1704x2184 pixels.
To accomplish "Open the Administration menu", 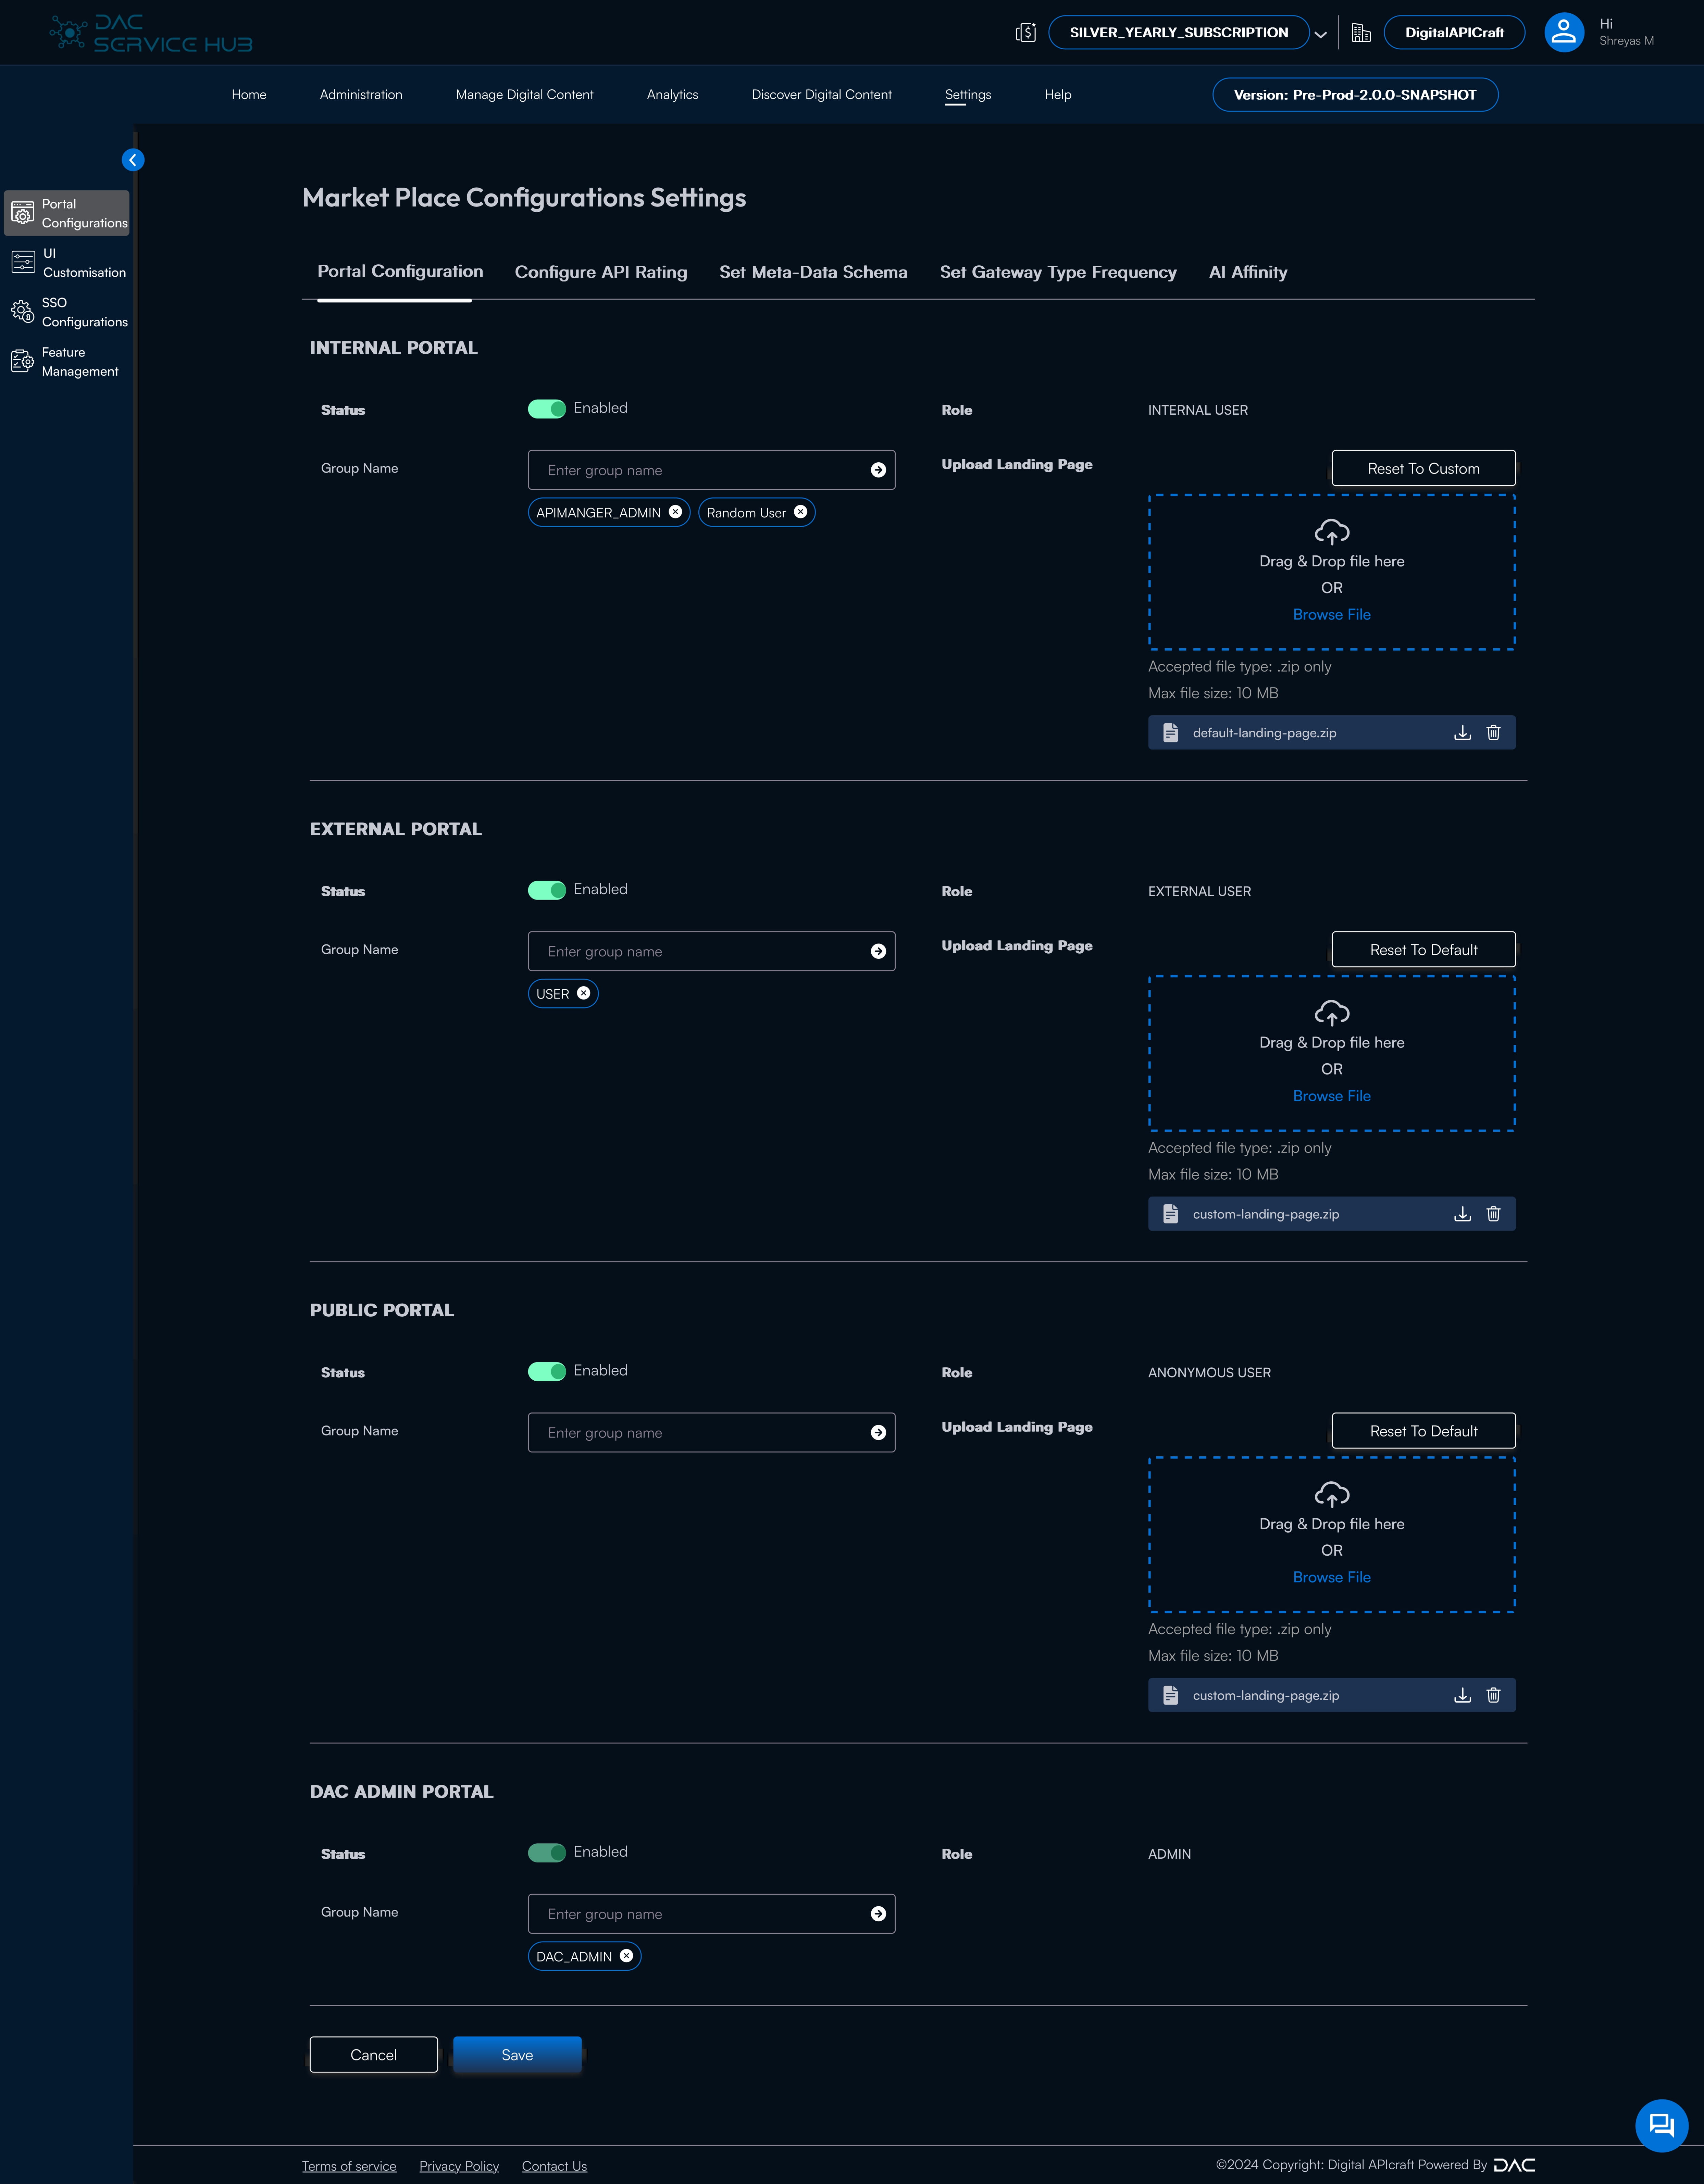I will point(361,94).
